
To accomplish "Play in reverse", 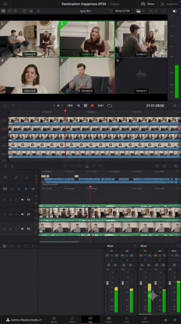I will (x=78, y=106).
